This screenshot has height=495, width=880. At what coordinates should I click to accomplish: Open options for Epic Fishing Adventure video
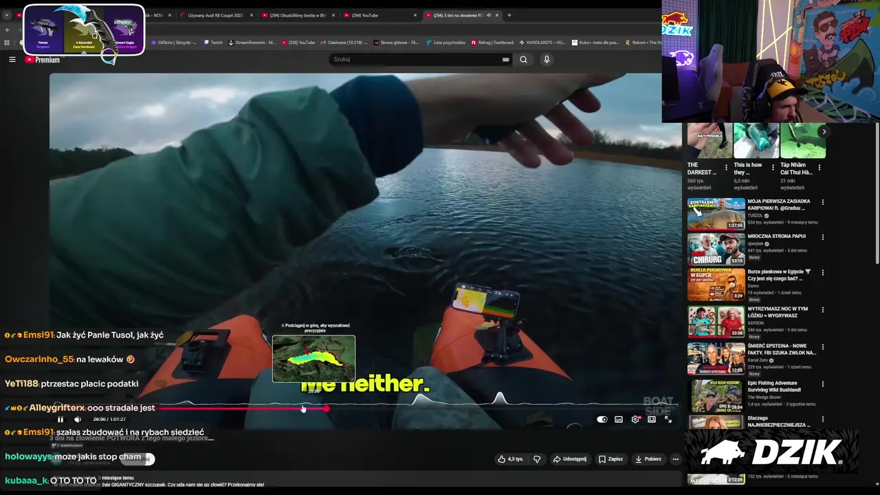click(823, 384)
